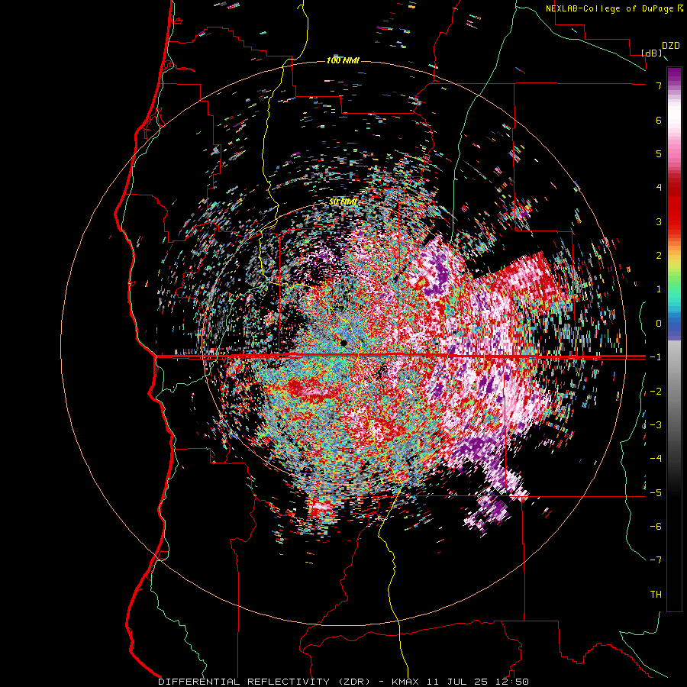Click the -6 value on color scale
Image resolution: width=687 pixels, height=687 pixels.
tap(655, 527)
